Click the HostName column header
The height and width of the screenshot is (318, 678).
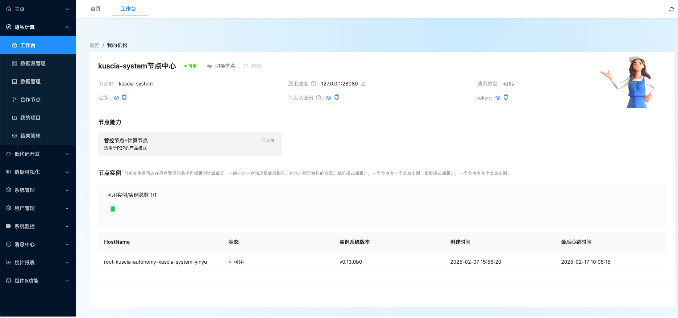(117, 242)
